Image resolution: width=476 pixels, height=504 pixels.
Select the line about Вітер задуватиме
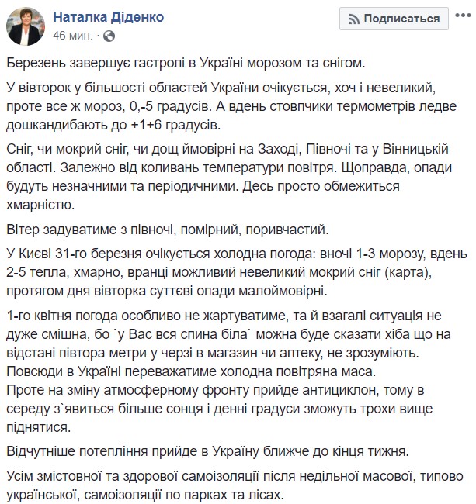pos(168,230)
